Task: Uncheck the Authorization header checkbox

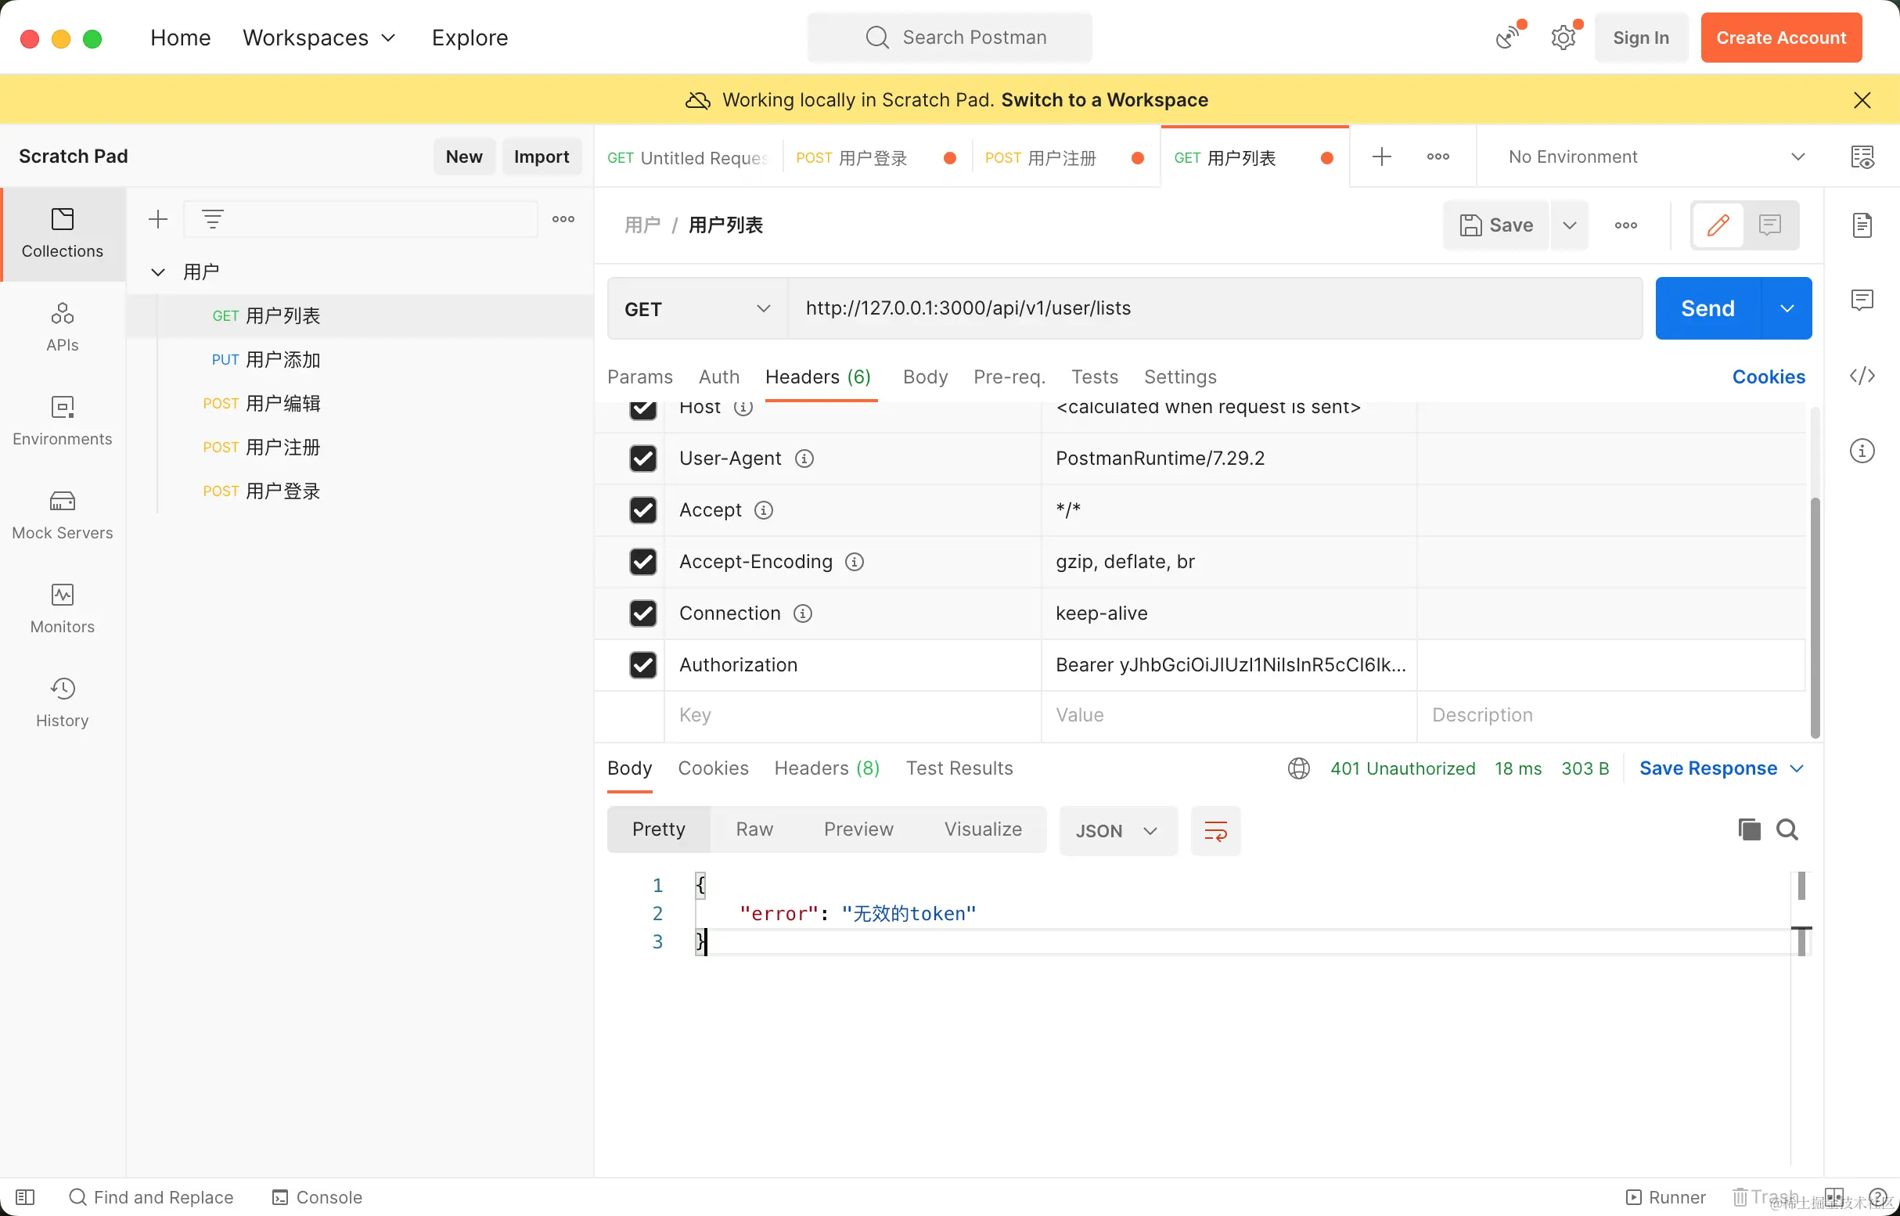Action: point(642,665)
